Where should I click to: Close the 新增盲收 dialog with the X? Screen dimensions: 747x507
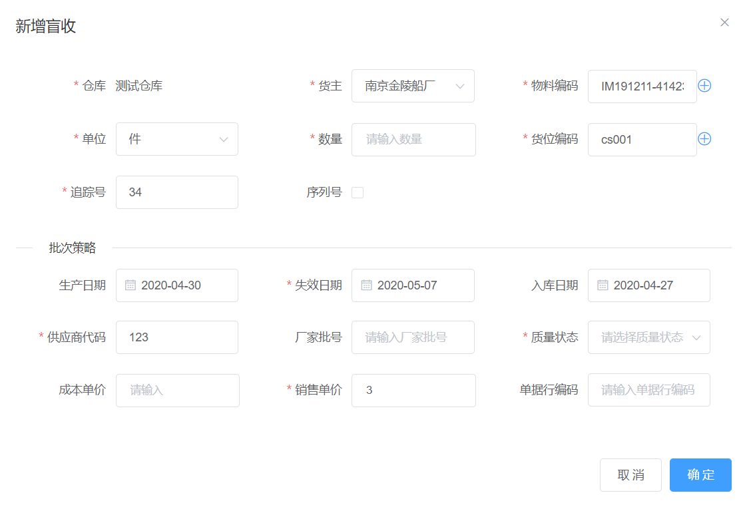coord(724,23)
